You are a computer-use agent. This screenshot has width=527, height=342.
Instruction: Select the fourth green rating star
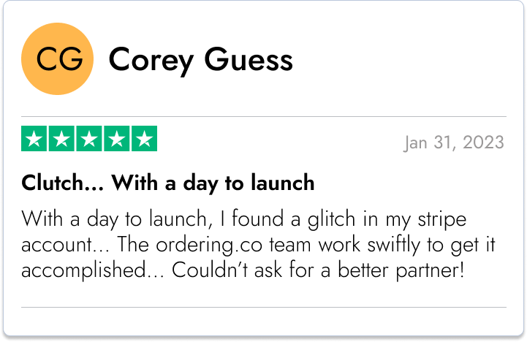117,138
